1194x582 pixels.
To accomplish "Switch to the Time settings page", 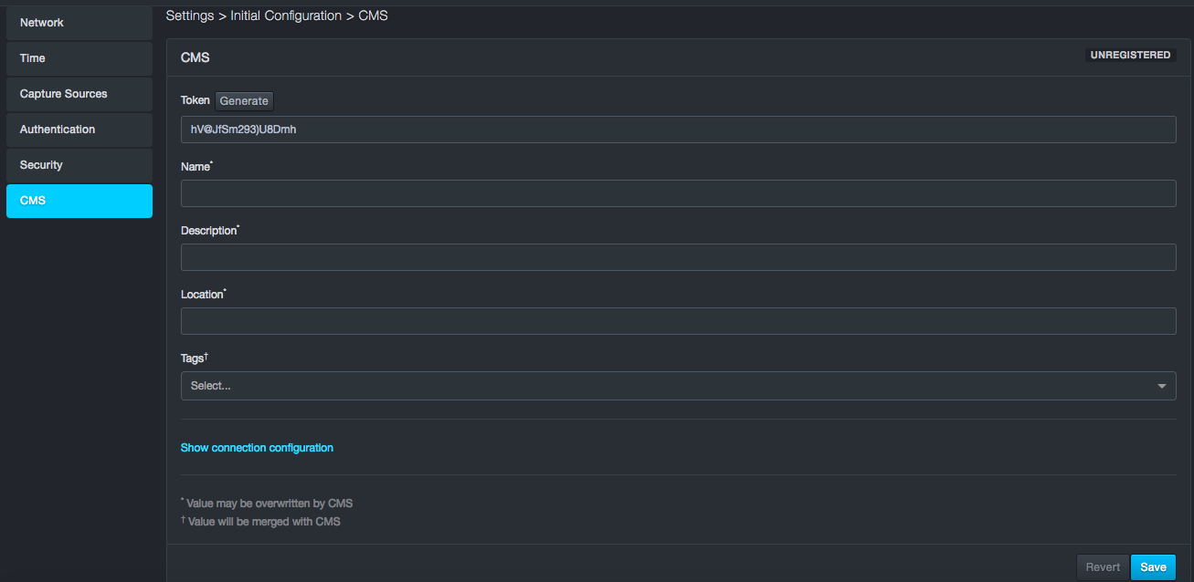I will [x=79, y=58].
